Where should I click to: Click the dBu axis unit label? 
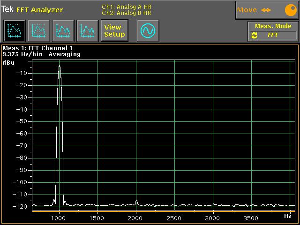[x=8, y=62]
